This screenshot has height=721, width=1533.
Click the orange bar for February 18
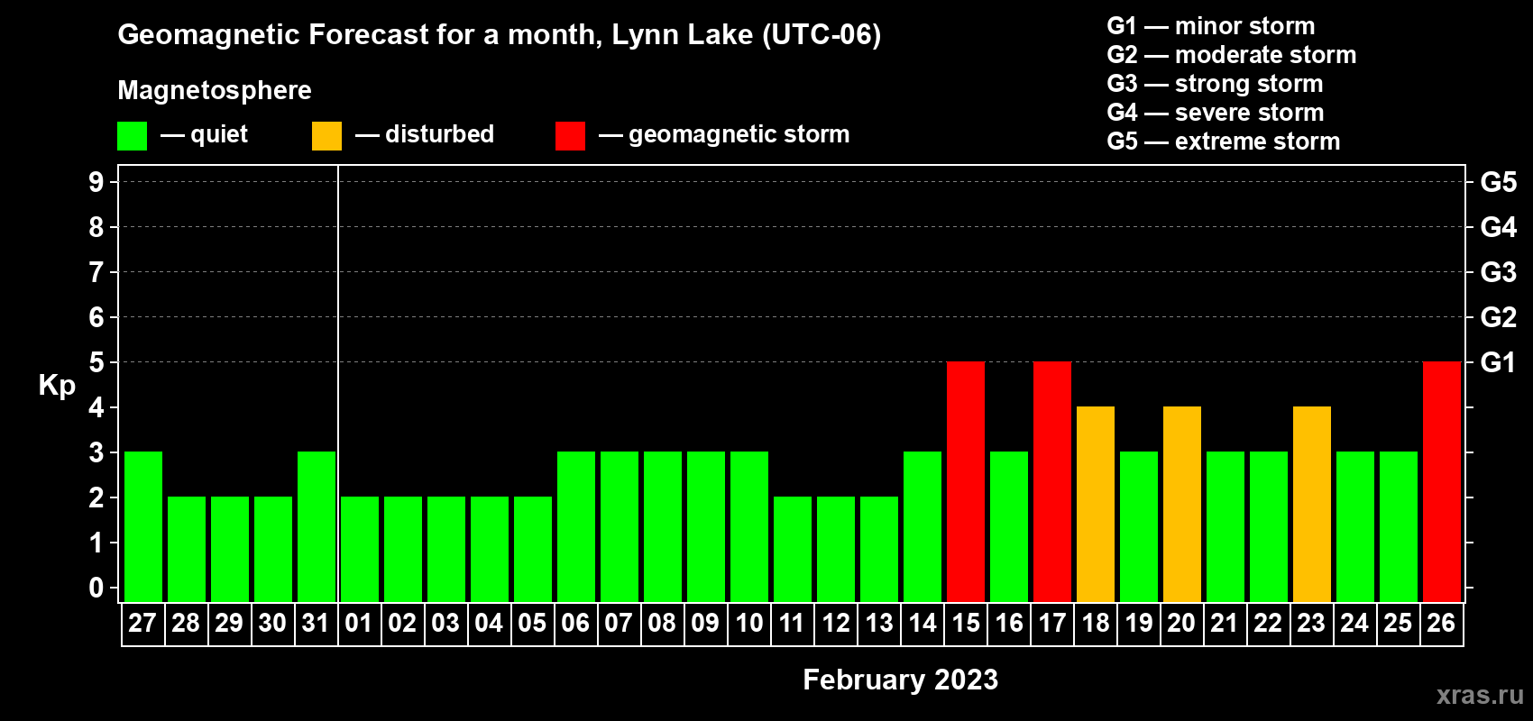click(1096, 504)
